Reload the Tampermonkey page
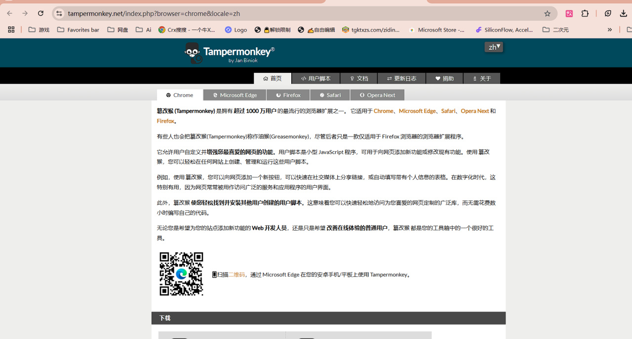Image resolution: width=632 pixels, height=339 pixels. tap(41, 13)
